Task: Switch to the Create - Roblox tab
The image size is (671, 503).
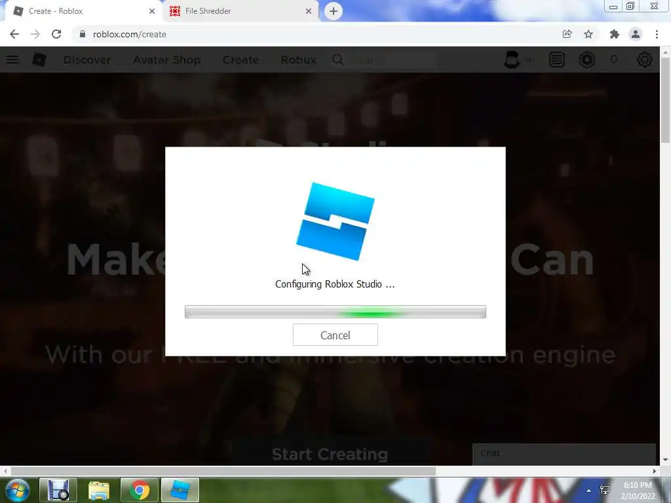Action: [x=83, y=11]
